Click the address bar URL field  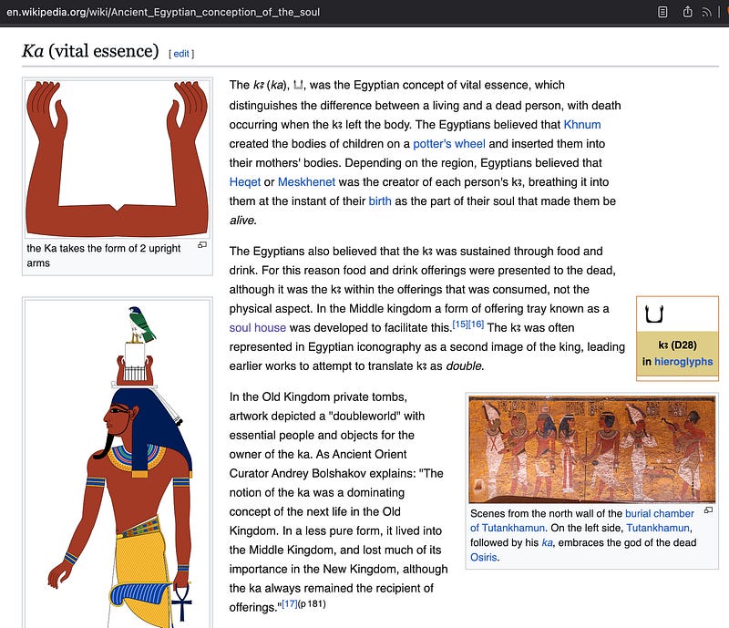point(163,12)
